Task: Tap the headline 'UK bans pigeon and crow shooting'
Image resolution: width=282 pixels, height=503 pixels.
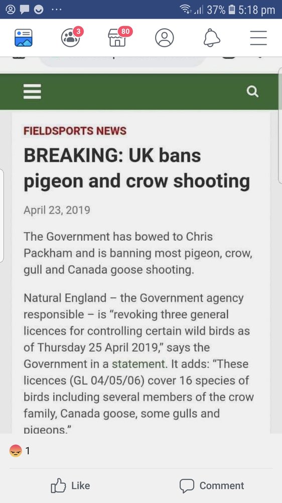Action: [x=136, y=169]
